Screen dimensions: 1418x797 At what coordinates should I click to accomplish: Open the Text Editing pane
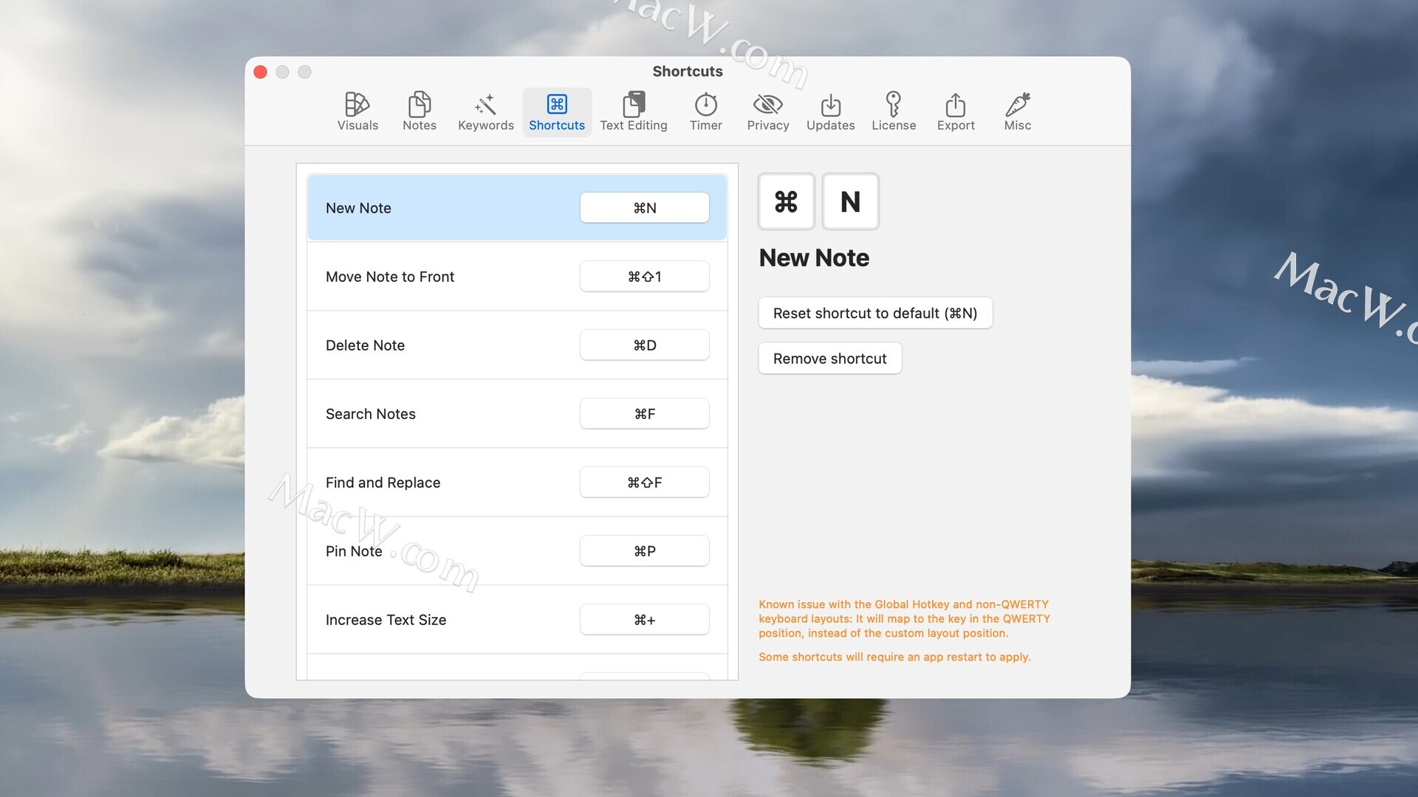(633, 111)
